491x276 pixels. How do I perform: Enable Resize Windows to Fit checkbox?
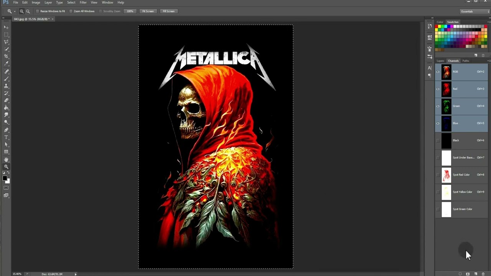(38, 11)
